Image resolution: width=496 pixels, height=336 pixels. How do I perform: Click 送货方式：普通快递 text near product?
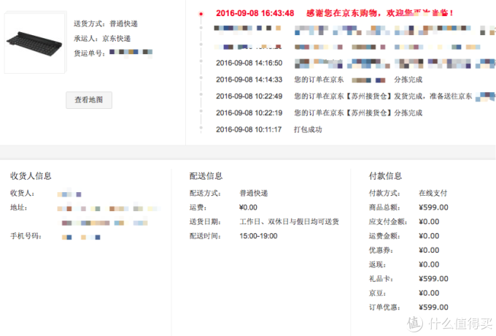[106, 24]
